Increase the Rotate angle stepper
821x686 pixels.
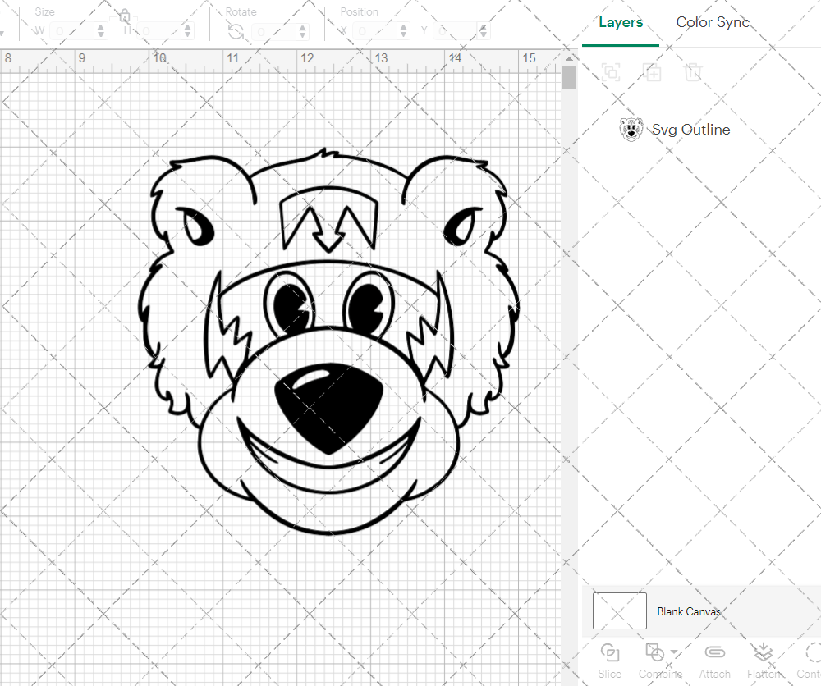point(301,27)
